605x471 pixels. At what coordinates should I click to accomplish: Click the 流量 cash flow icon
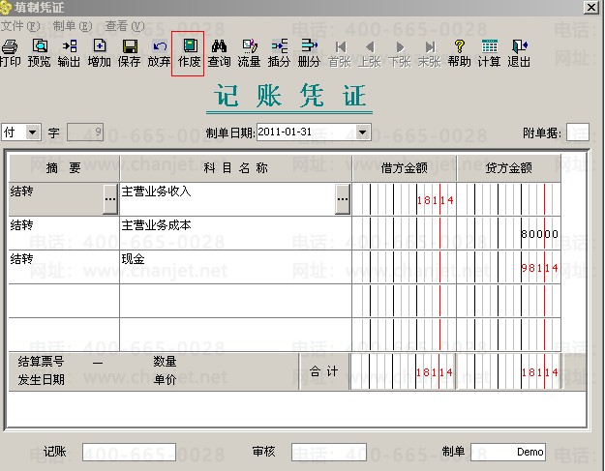point(249,53)
